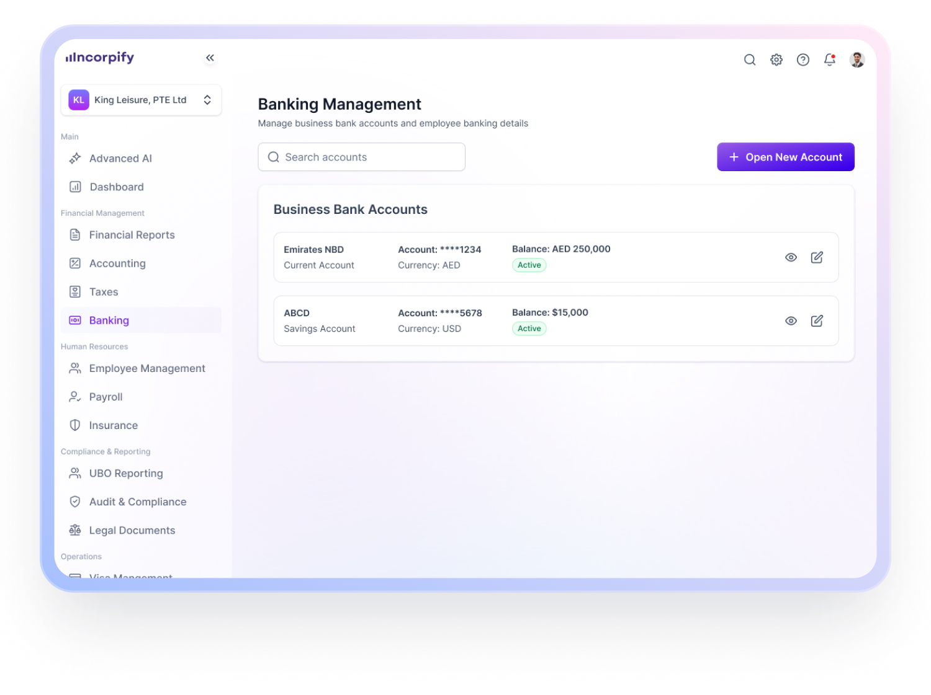Click Payroll user-check icon
931x695 pixels.
[x=75, y=397]
